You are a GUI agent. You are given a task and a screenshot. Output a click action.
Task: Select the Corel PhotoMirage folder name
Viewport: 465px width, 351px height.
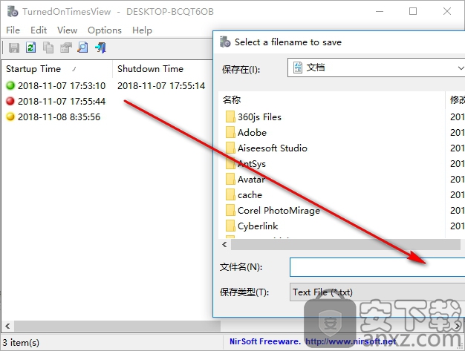click(x=279, y=211)
